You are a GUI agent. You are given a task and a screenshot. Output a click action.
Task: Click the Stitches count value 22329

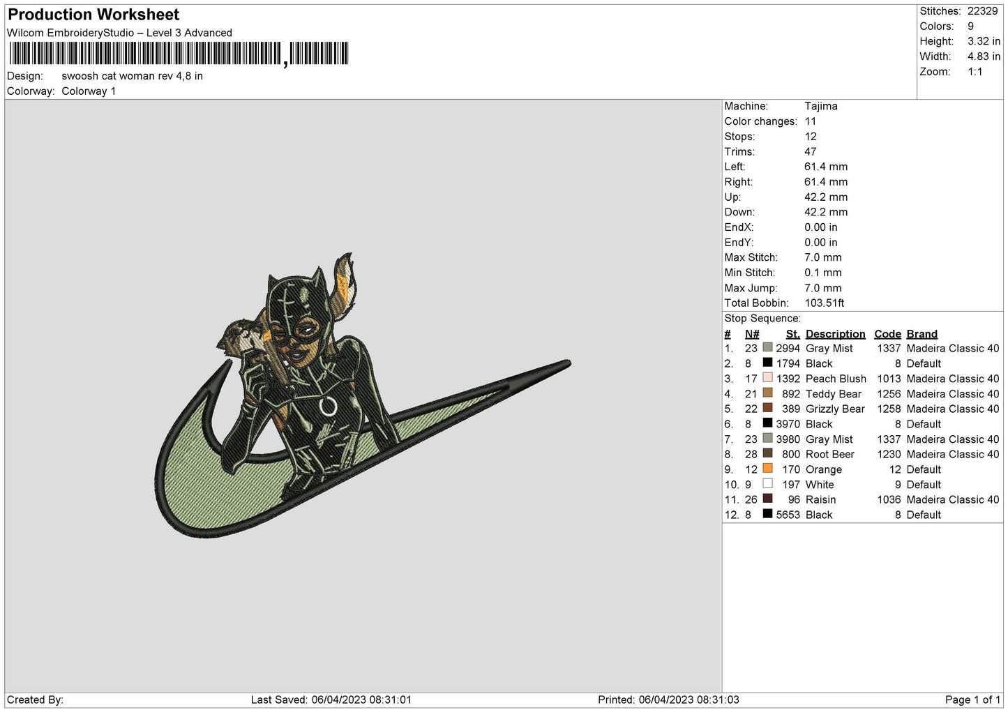(x=982, y=11)
